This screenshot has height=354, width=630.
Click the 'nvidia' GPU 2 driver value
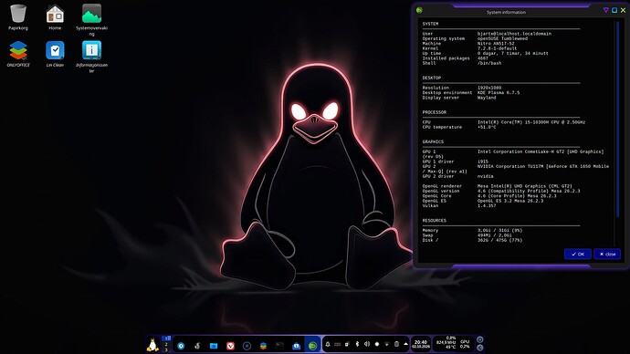[486, 176]
